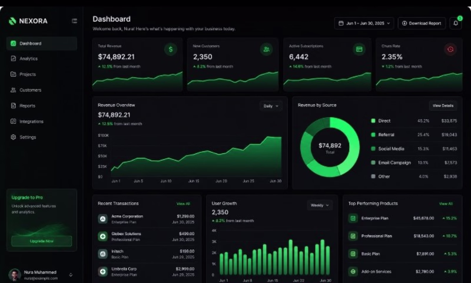Click the red Churn Rate icon
The height and width of the screenshot is (283, 471).
[450, 50]
